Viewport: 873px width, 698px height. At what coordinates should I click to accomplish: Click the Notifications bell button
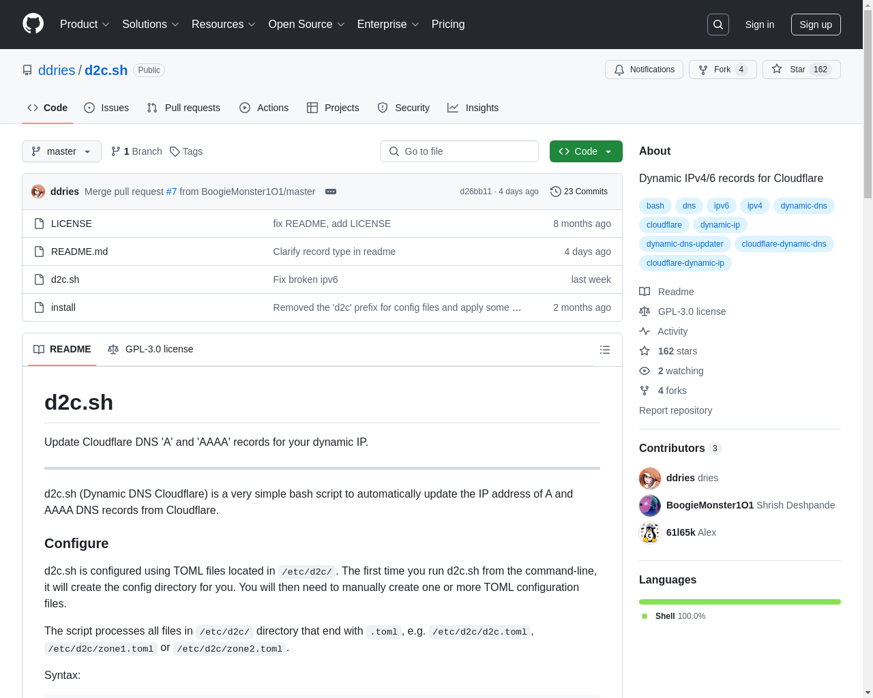(644, 70)
